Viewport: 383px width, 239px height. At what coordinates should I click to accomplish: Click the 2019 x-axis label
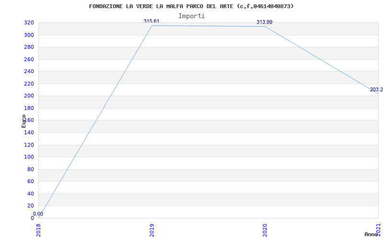tap(152, 230)
